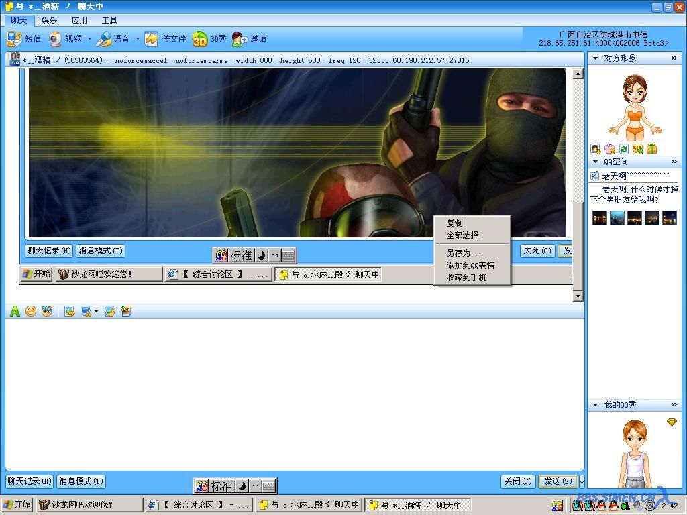The height and width of the screenshot is (515, 687).
Task: Open the 老天啊 blog entry title link
Action: [615, 176]
